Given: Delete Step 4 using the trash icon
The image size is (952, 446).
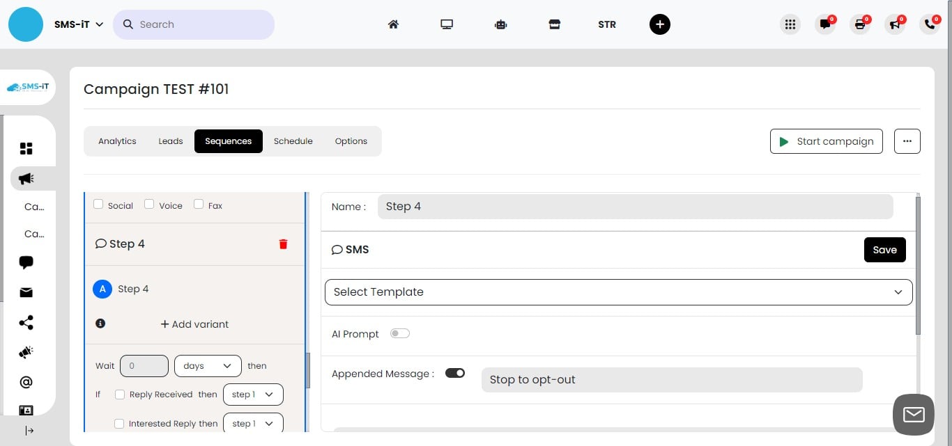Looking at the screenshot, I should pyautogui.click(x=283, y=244).
